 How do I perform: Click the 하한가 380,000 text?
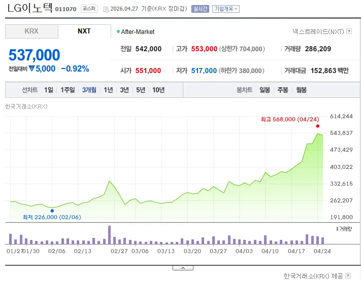241,71
